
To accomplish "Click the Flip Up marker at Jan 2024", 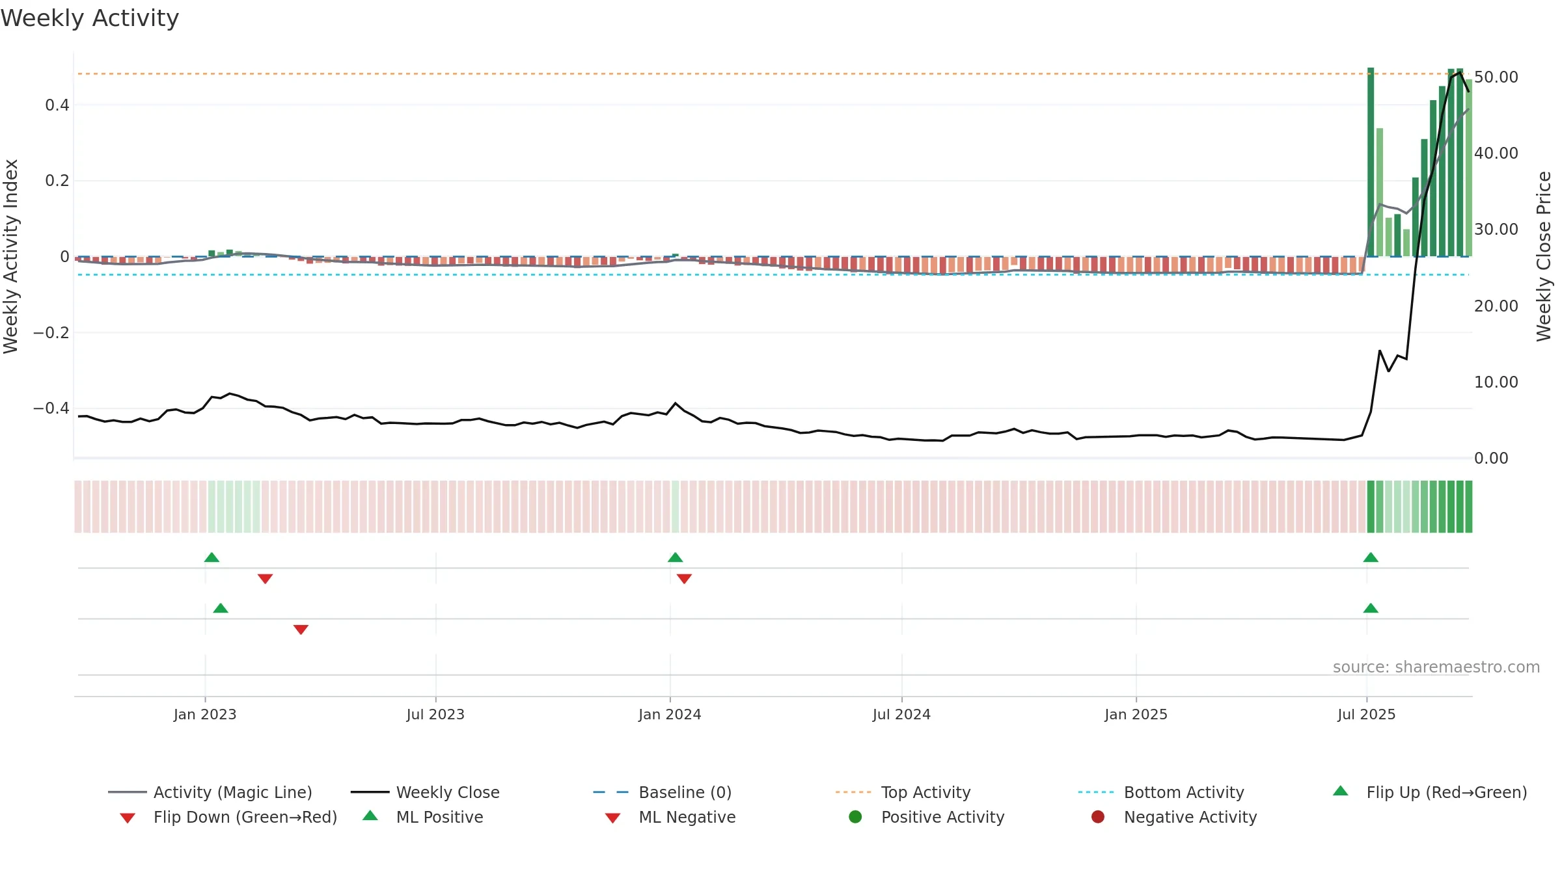I will (676, 557).
